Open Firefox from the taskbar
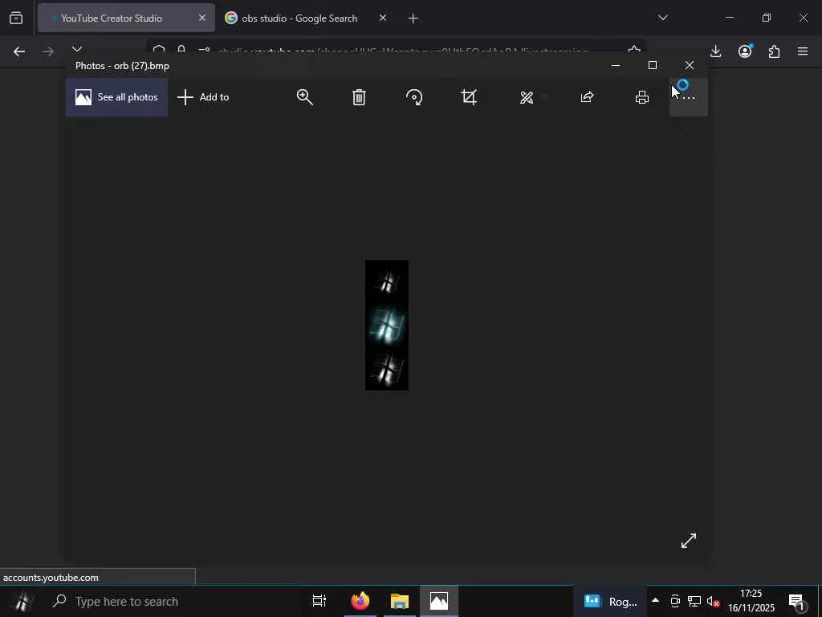 360,601
